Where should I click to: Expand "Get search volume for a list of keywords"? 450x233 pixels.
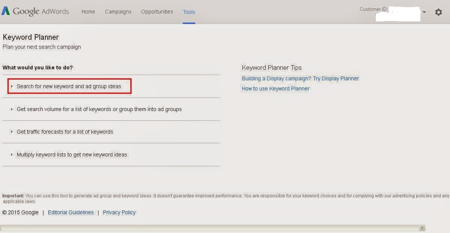click(99, 109)
